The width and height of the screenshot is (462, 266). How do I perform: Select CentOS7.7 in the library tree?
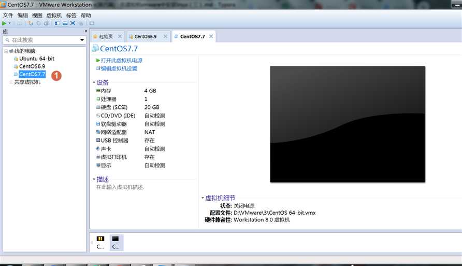click(32, 74)
